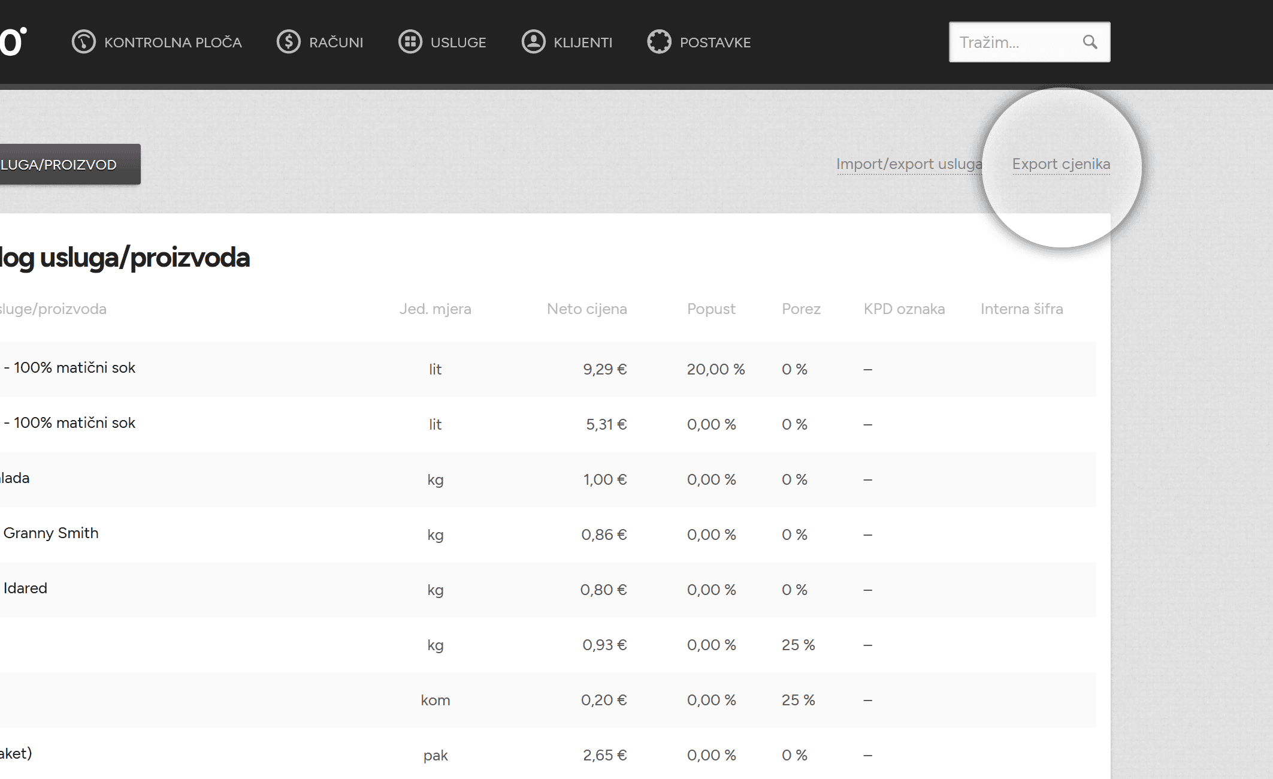Open the Import/export usluga link
The height and width of the screenshot is (779, 1273).
909,164
